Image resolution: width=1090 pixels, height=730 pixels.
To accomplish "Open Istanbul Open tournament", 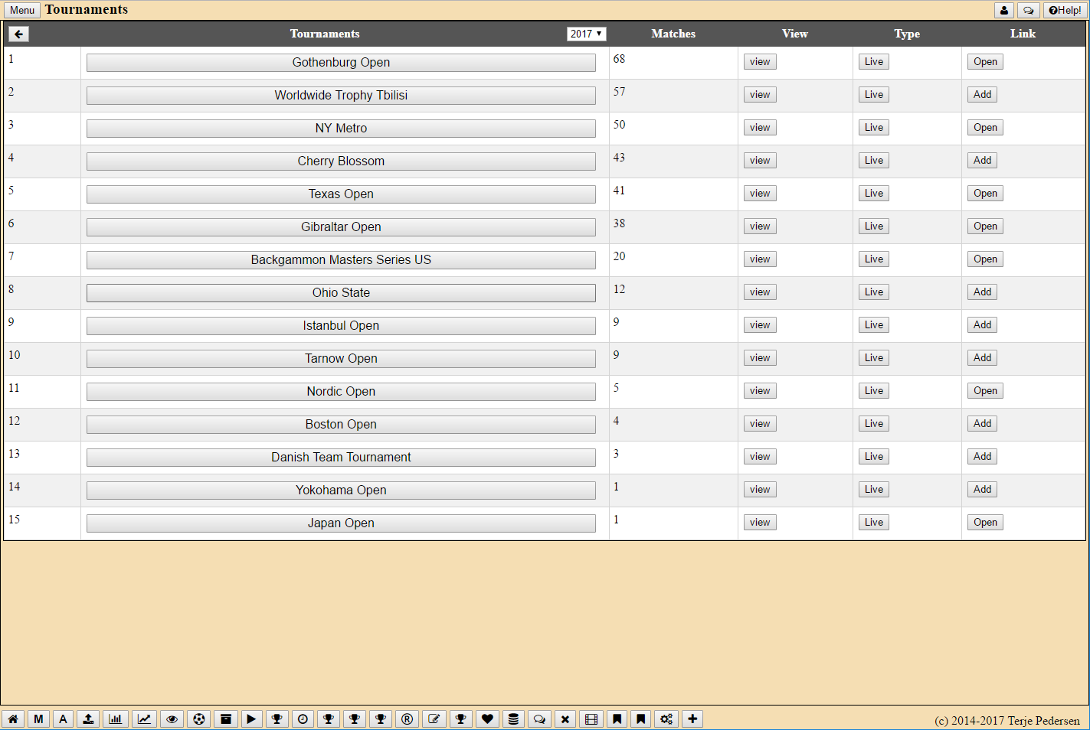I will click(x=341, y=326).
